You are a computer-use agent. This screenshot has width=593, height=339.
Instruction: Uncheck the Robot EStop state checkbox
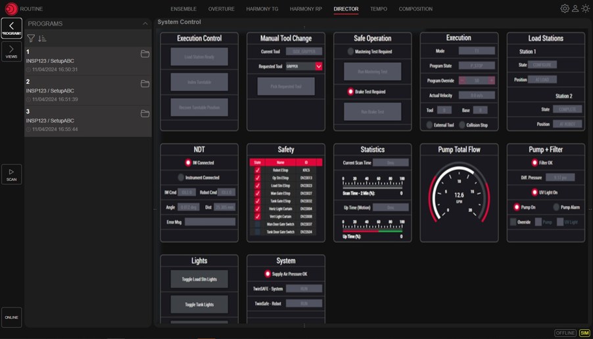coord(258,170)
